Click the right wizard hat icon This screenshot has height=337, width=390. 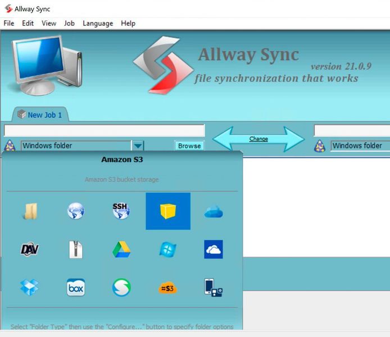pos(320,146)
